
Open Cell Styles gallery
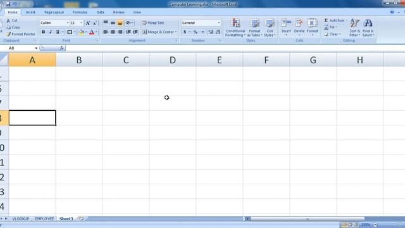coord(270,28)
